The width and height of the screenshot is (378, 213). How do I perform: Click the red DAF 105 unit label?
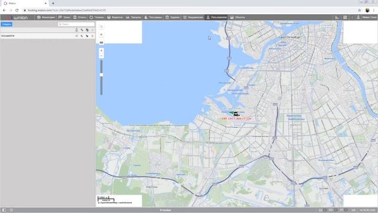[x=237, y=118]
